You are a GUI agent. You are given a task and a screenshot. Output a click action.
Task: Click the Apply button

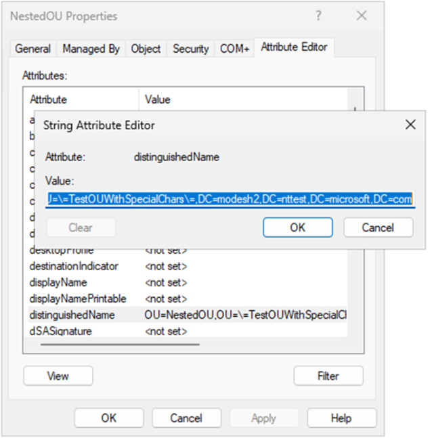click(264, 418)
